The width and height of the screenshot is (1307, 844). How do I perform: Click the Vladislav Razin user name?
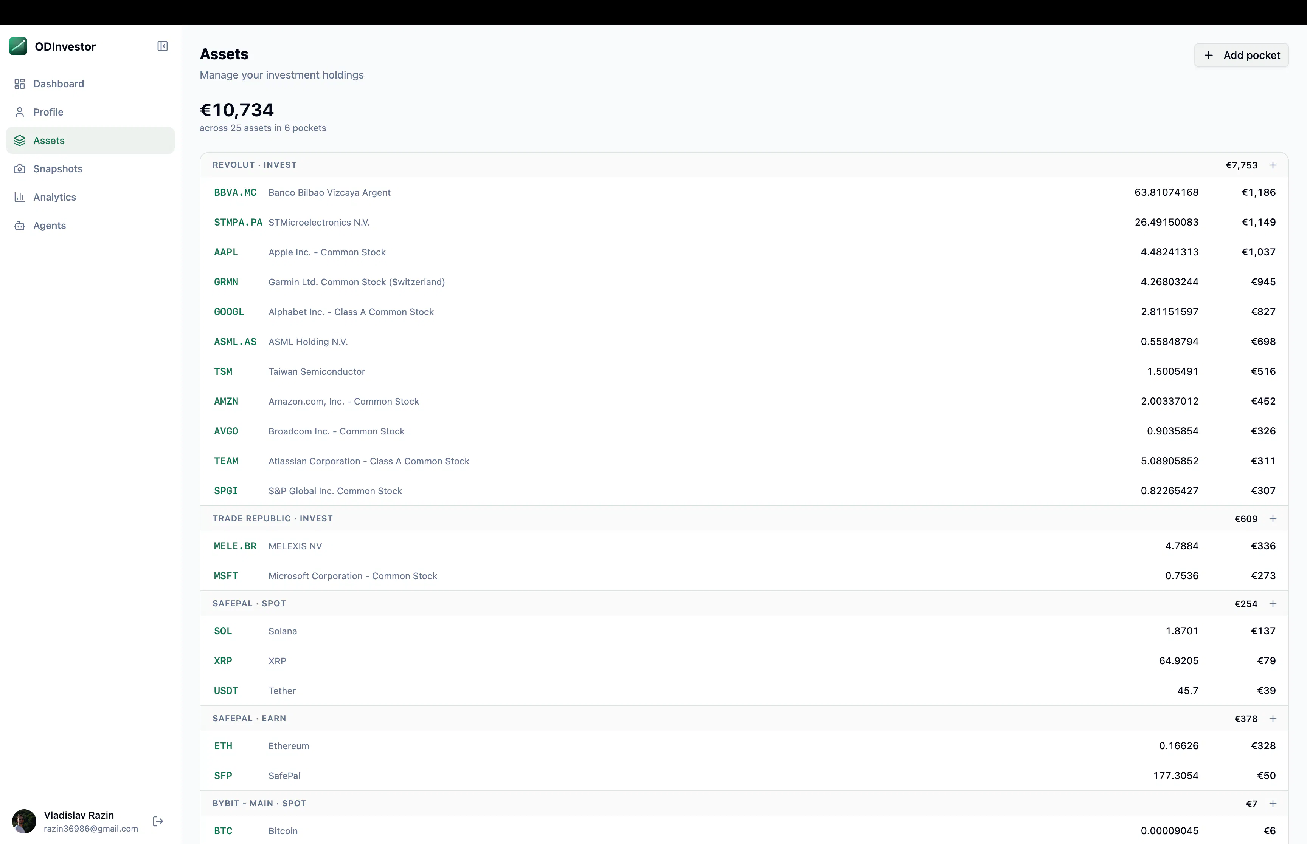(x=79, y=815)
